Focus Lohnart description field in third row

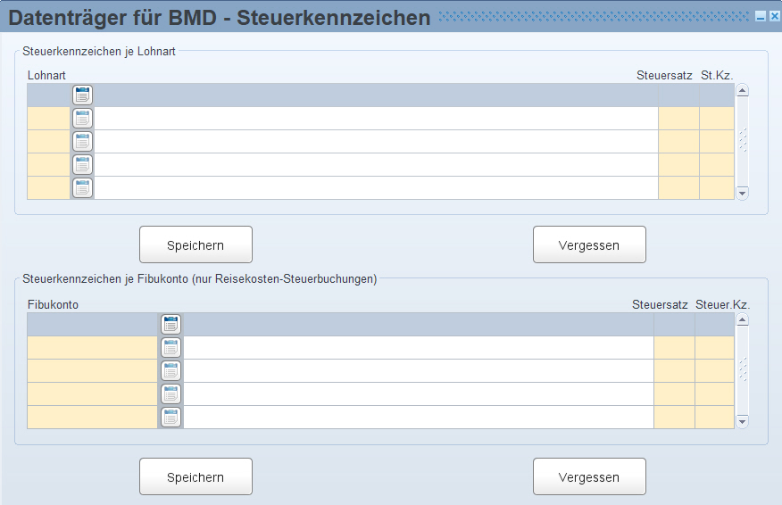tap(376, 142)
